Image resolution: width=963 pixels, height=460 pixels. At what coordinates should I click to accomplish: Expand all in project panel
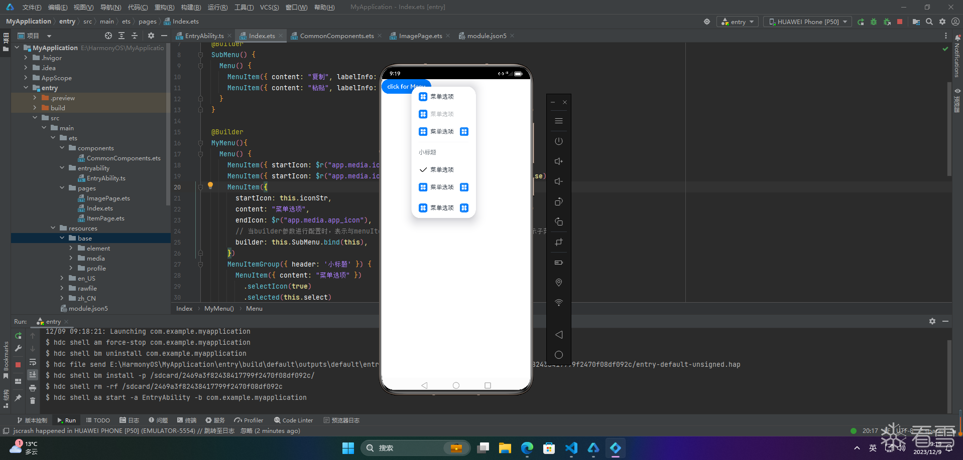tap(122, 36)
